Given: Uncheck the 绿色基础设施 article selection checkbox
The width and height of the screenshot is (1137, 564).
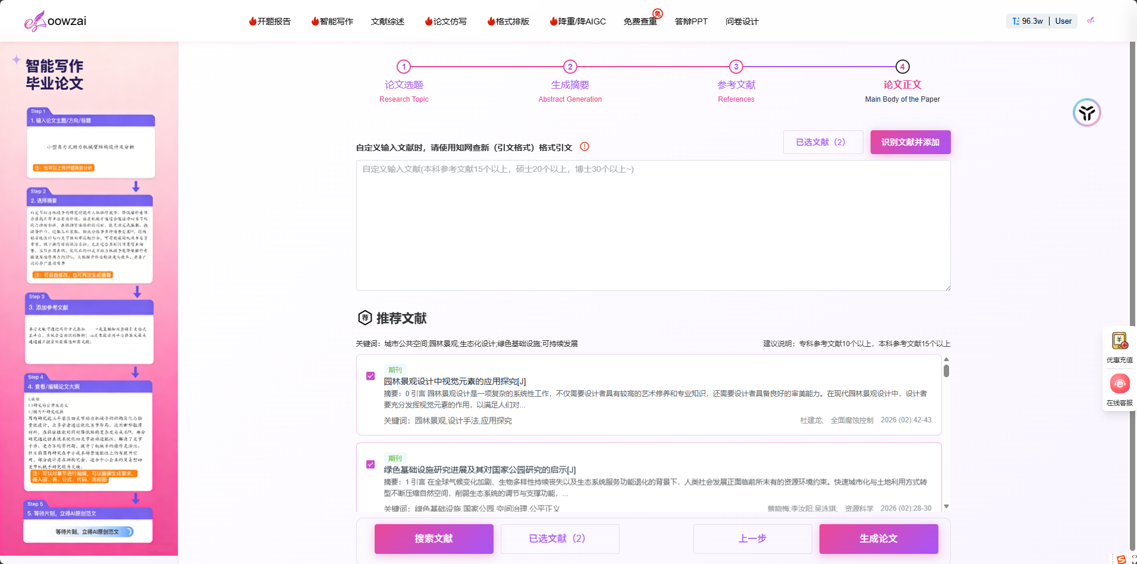Looking at the screenshot, I should [370, 464].
